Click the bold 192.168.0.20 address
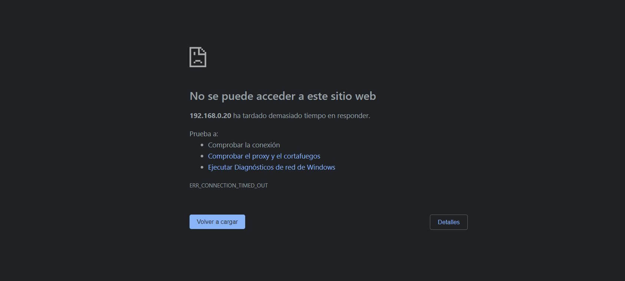 [210, 116]
